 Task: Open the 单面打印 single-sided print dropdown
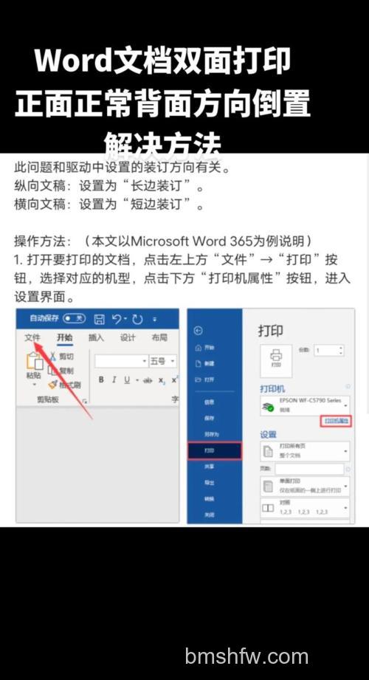304,486
